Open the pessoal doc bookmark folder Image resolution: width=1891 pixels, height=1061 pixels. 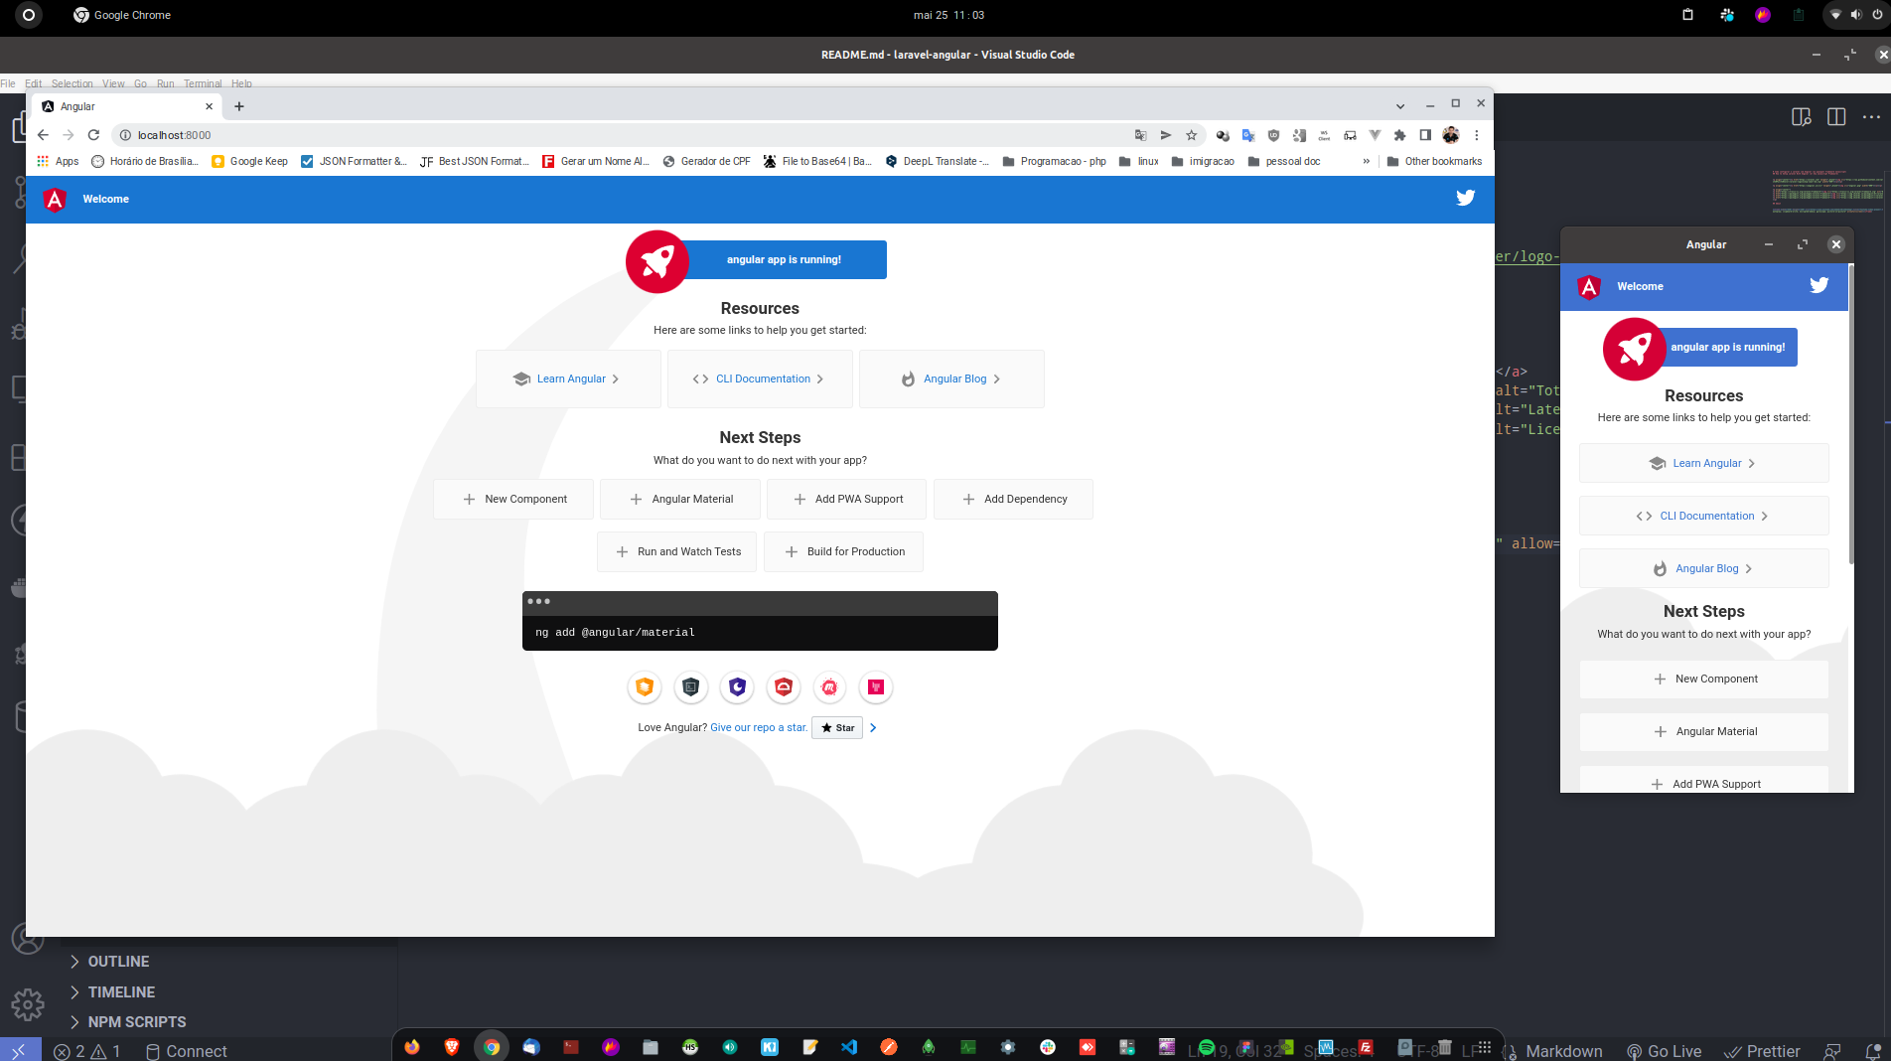tap(1284, 161)
